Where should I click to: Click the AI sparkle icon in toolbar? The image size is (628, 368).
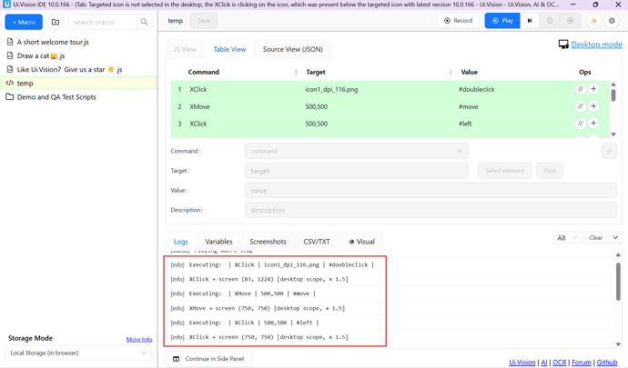click(593, 21)
